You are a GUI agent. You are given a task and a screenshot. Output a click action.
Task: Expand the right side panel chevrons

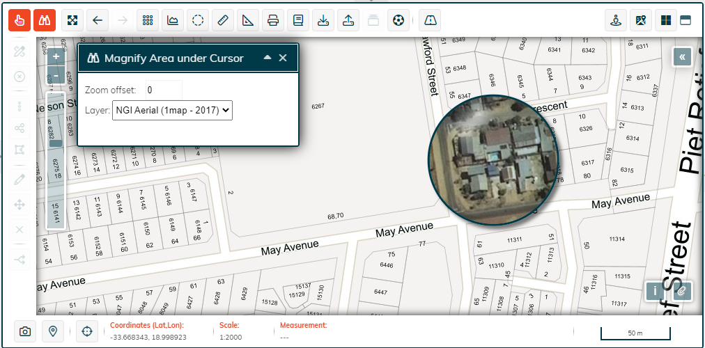click(682, 57)
